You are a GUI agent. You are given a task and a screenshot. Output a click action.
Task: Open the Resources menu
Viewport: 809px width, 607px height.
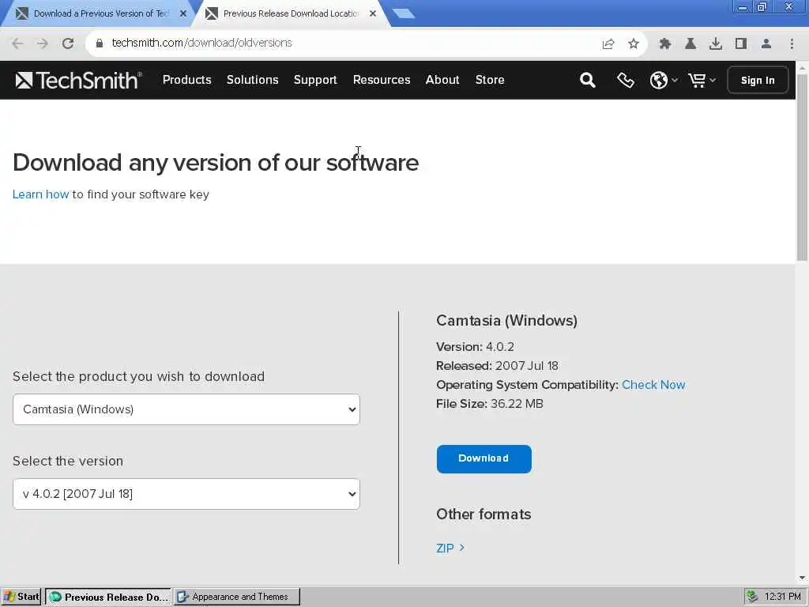pyautogui.click(x=382, y=80)
